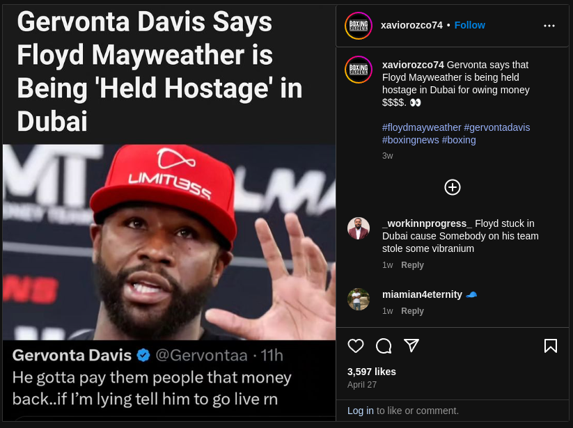Save the post with the bookmark icon
This screenshot has width=573, height=428.
point(550,345)
